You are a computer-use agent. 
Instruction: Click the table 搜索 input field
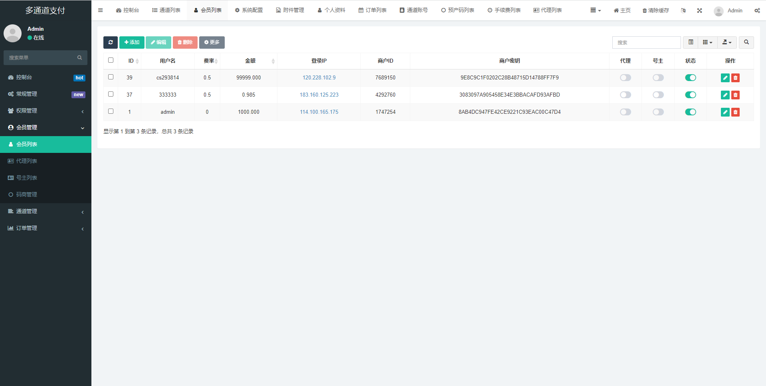(646, 42)
